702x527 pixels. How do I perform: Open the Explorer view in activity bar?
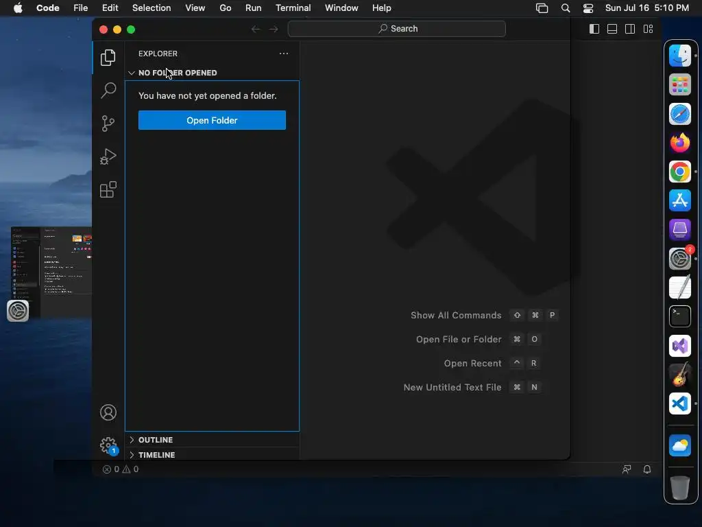click(x=108, y=58)
